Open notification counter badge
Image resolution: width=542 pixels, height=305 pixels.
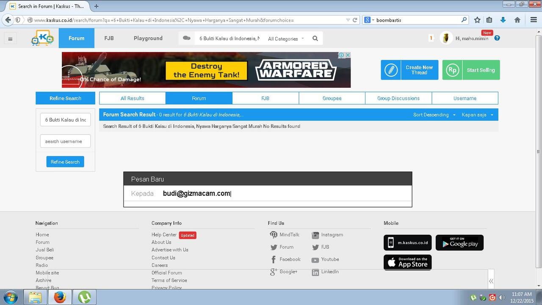coord(431,38)
